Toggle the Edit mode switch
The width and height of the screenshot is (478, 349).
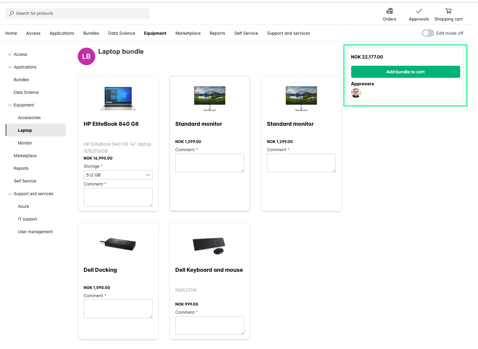coord(428,33)
